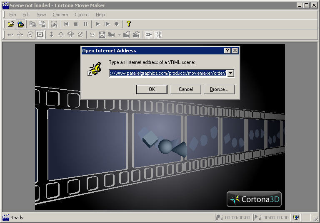Click the next viewpoint camera icon
Viewport: 320px width, 223px height.
pyautogui.click(x=136, y=35)
